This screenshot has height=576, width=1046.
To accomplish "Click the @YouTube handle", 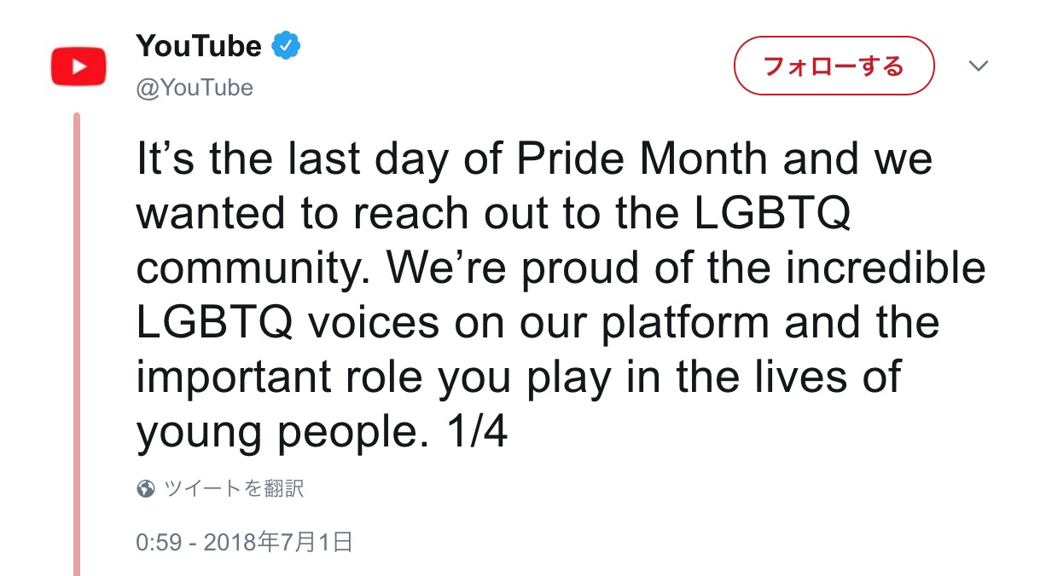I will (195, 88).
